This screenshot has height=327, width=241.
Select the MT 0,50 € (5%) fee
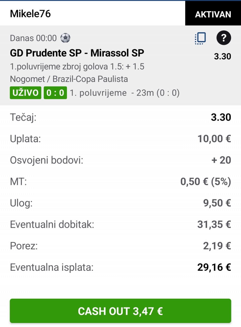205,182
